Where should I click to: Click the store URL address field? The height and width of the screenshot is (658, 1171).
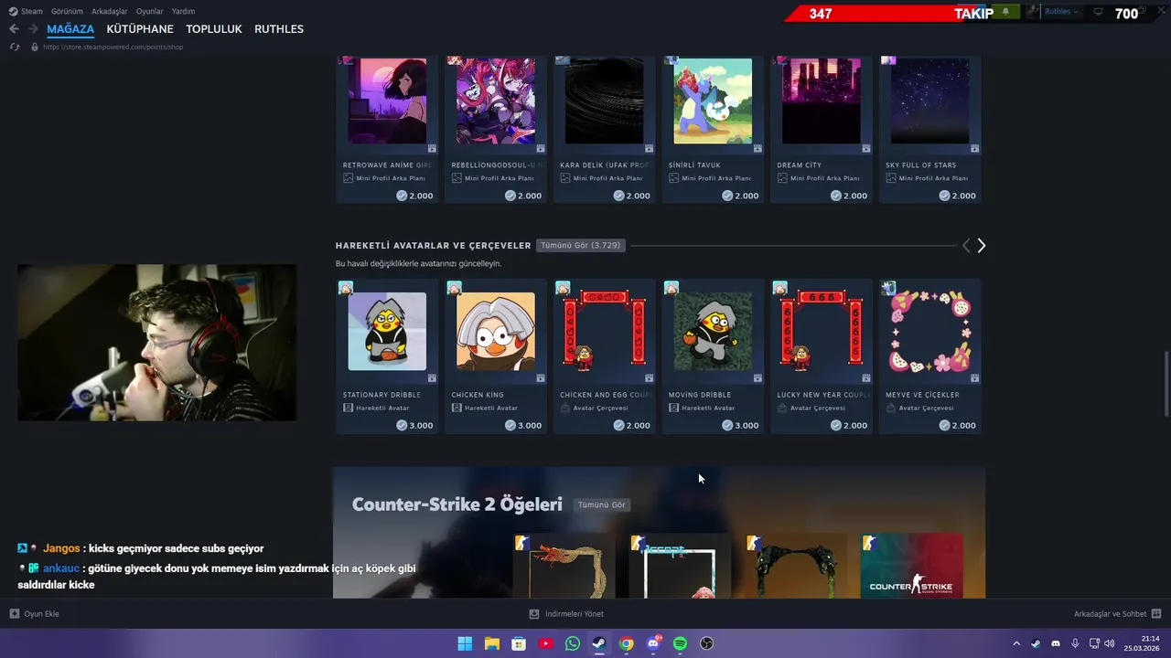[x=113, y=47]
